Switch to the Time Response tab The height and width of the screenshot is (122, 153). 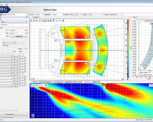pos(58,82)
